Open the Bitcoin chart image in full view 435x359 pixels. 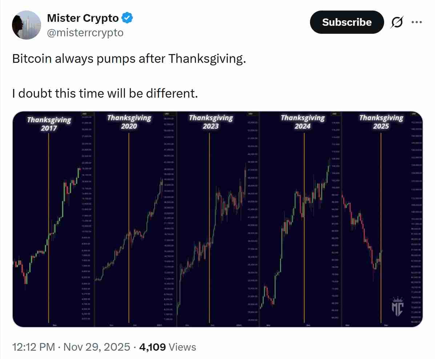click(217, 218)
